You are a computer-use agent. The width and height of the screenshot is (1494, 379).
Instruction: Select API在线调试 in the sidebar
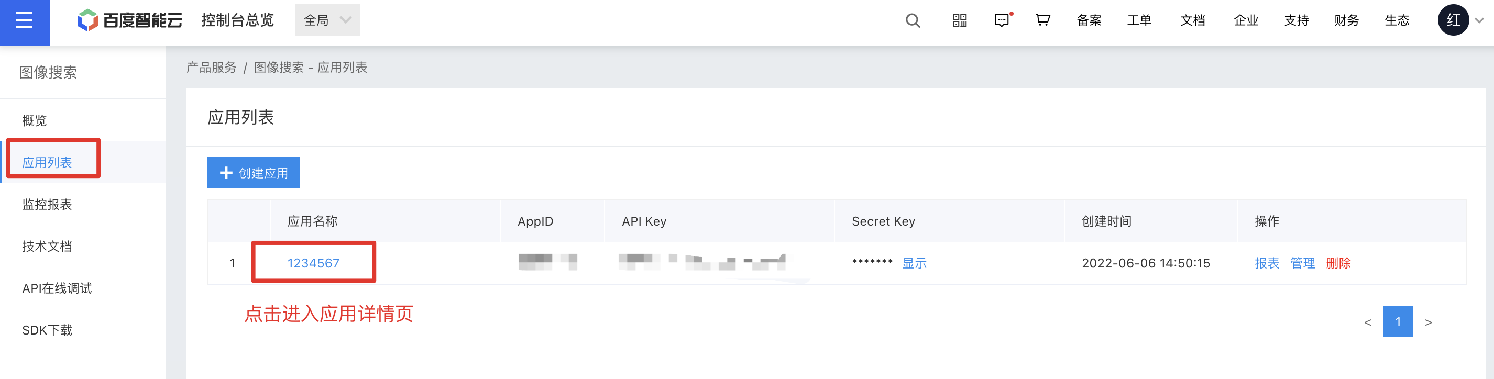[57, 288]
